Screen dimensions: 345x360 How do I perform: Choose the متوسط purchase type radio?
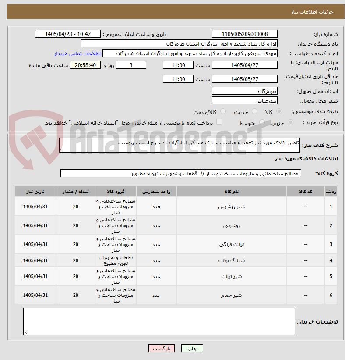[262, 122]
